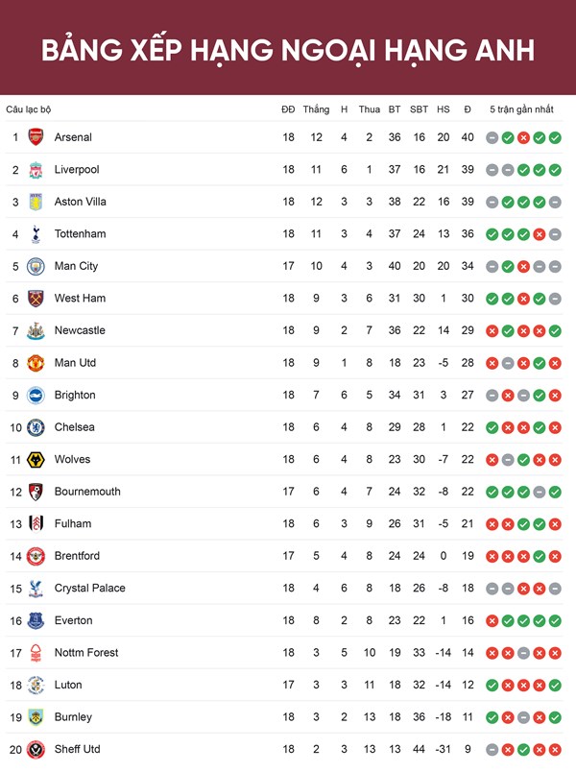Sort by the Thắng column header
Viewport: 576px width, 772px height.
coord(316,109)
